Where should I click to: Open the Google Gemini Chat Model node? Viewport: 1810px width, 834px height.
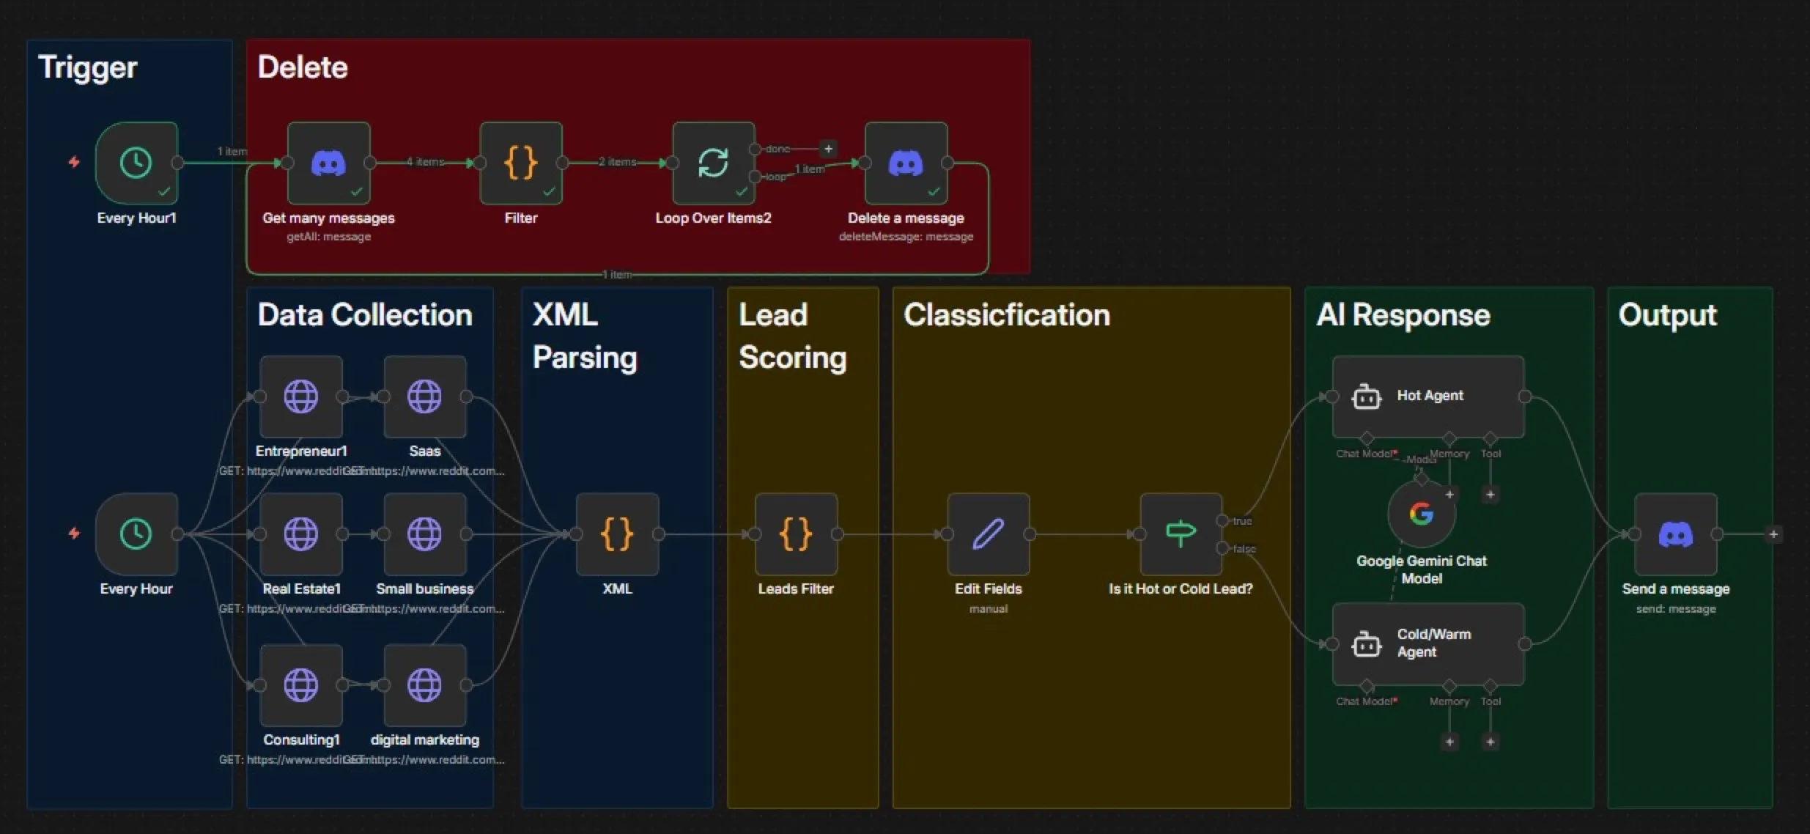point(1422,514)
